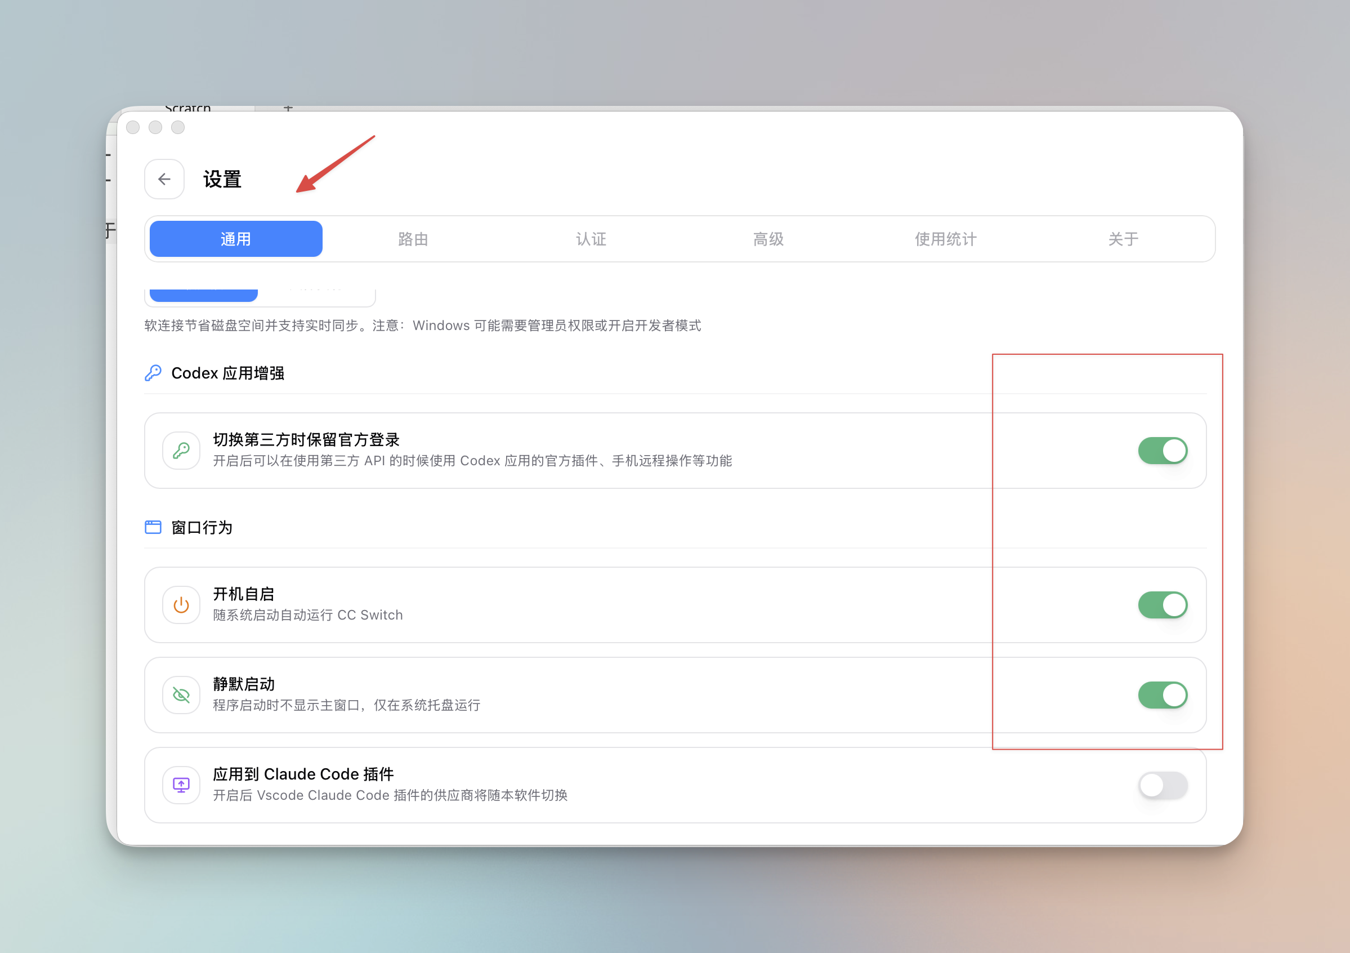Screen dimensions: 1350x953
Task: Click the 切换第三方时保留官方登录 label
Action: pyautogui.click(x=306, y=439)
